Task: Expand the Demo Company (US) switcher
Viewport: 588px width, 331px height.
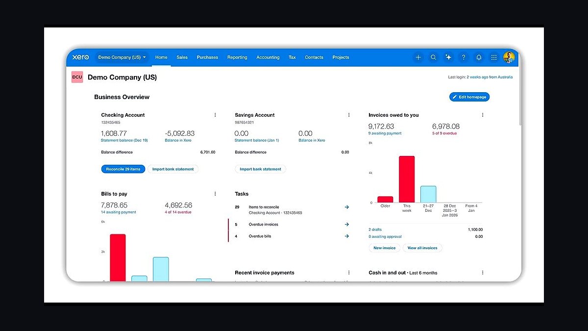Action: point(122,57)
